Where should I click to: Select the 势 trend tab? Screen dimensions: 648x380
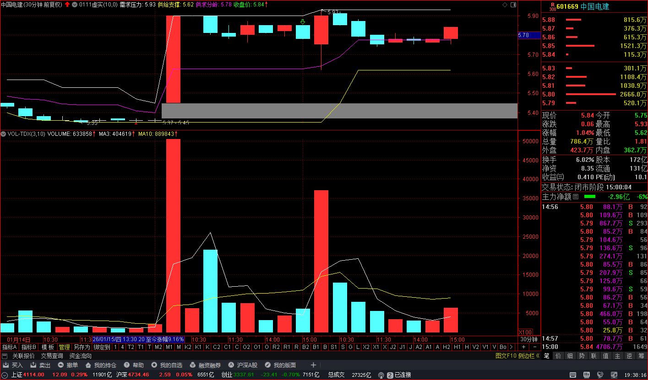point(582,356)
